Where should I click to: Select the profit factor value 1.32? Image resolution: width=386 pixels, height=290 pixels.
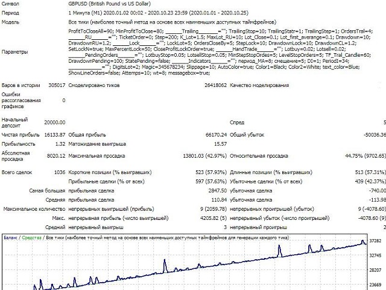point(60,144)
